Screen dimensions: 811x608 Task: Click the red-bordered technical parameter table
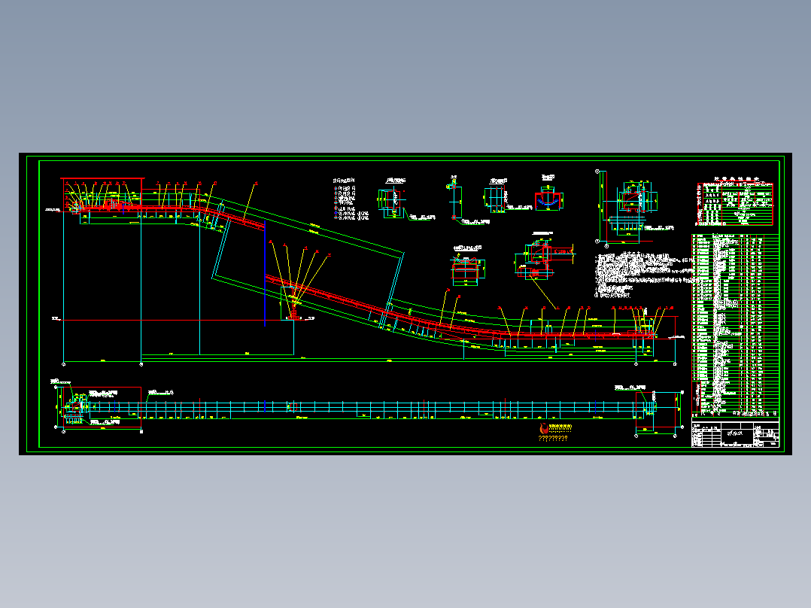(735, 204)
